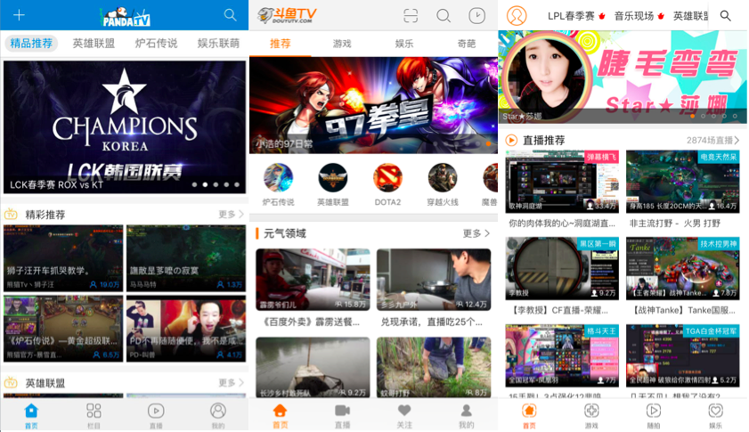Open Douyu 我的 person bottom tab
The height and width of the screenshot is (432, 749).
coord(466,415)
